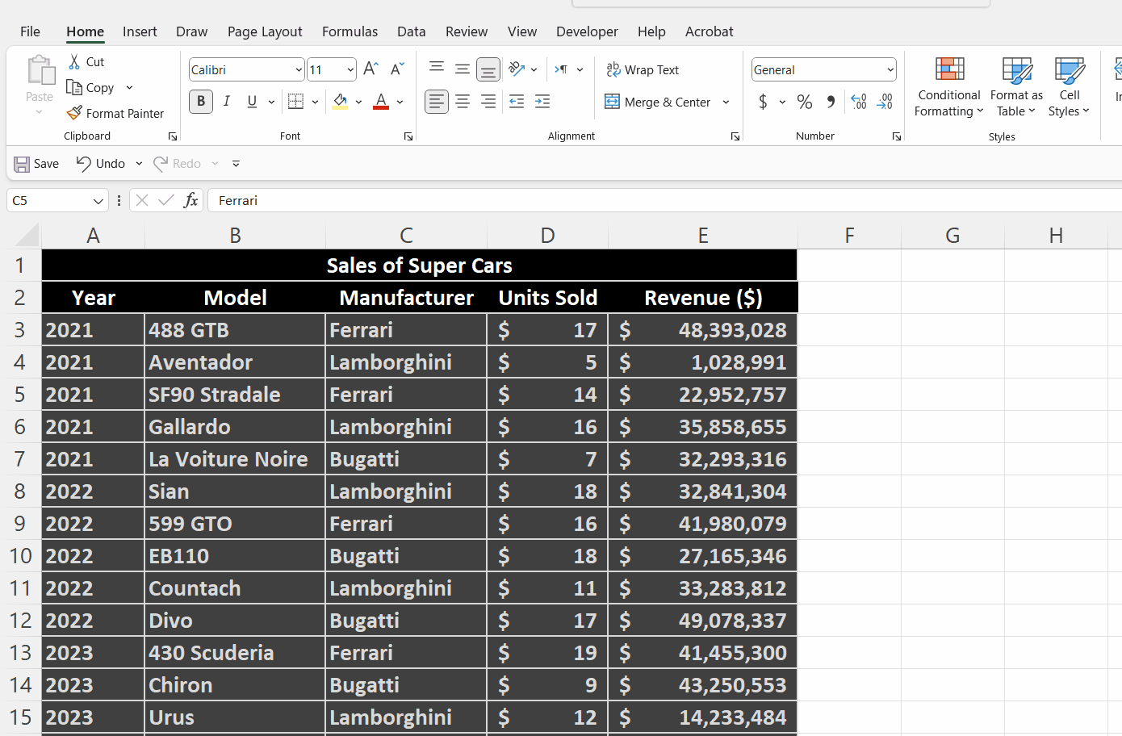Screen dimensions: 1122x736
Task: Click the red Font Color swatch
Action: pos(379,102)
